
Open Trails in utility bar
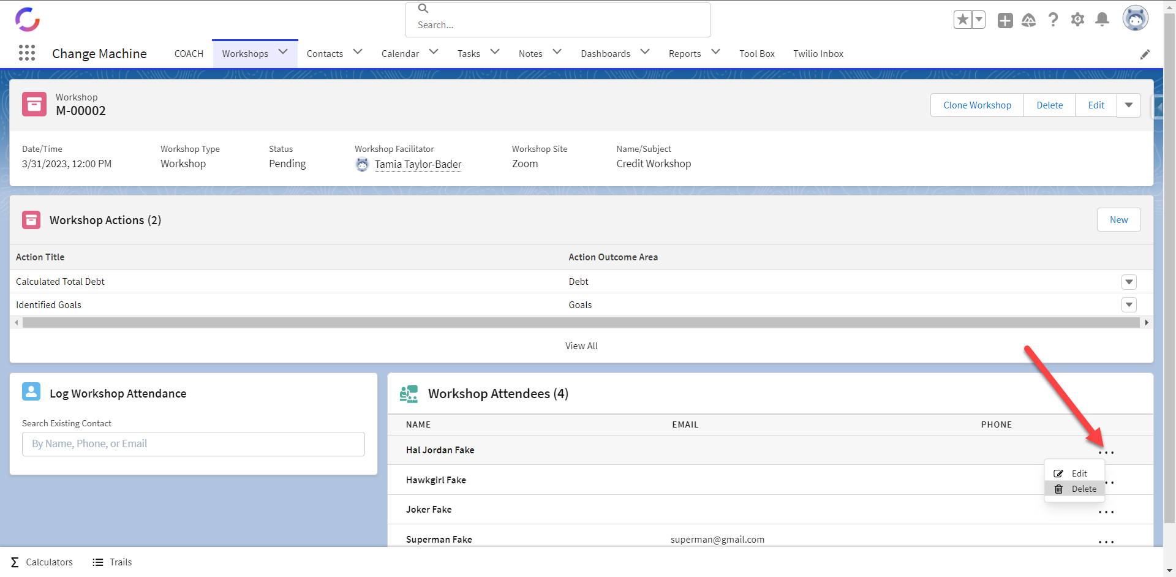(112, 562)
